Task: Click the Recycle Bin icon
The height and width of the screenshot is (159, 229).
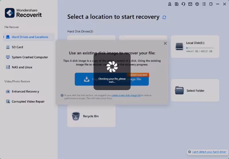Action: click(x=76, y=116)
